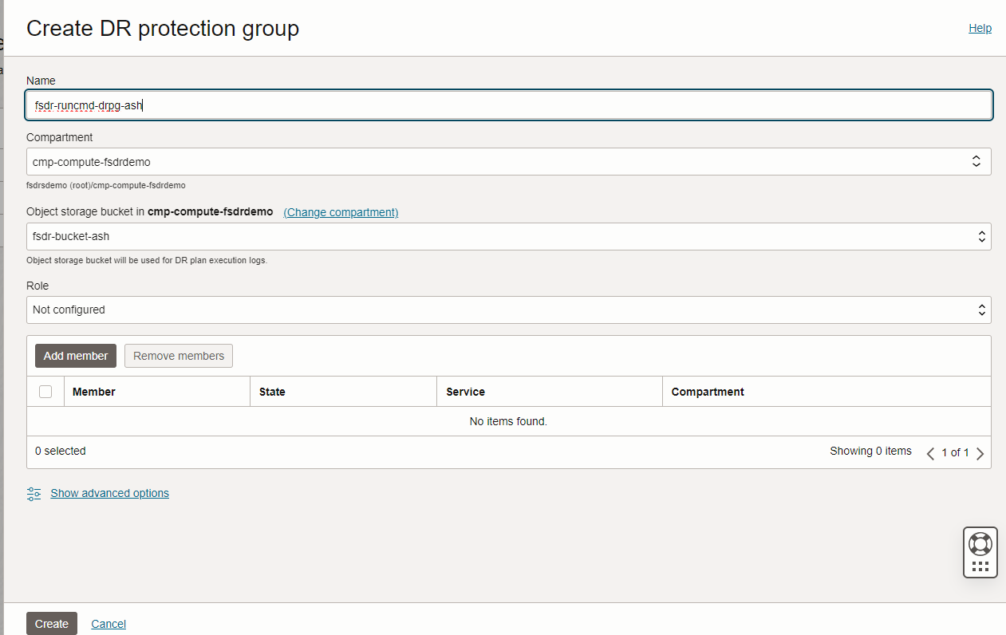Click the Add member button
The image size is (1006, 635).
click(76, 356)
